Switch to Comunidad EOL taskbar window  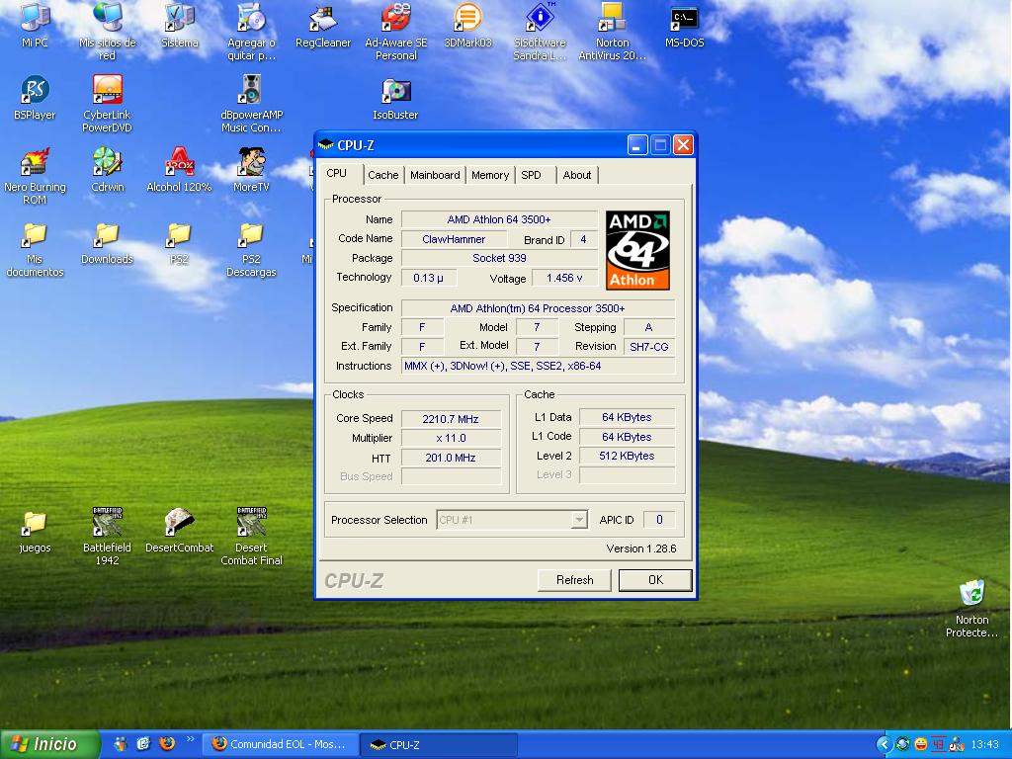pos(279,744)
